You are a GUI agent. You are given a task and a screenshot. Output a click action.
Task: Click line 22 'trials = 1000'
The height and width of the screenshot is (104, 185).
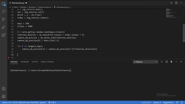(25, 26)
